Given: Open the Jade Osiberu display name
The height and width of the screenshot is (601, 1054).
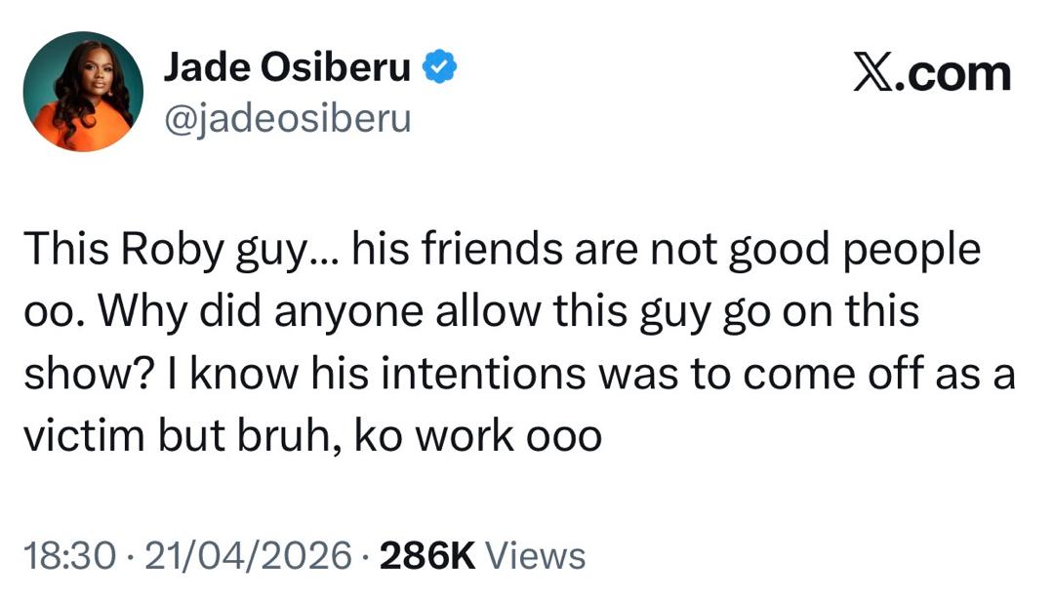Looking at the screenshot, I should 287,66.
